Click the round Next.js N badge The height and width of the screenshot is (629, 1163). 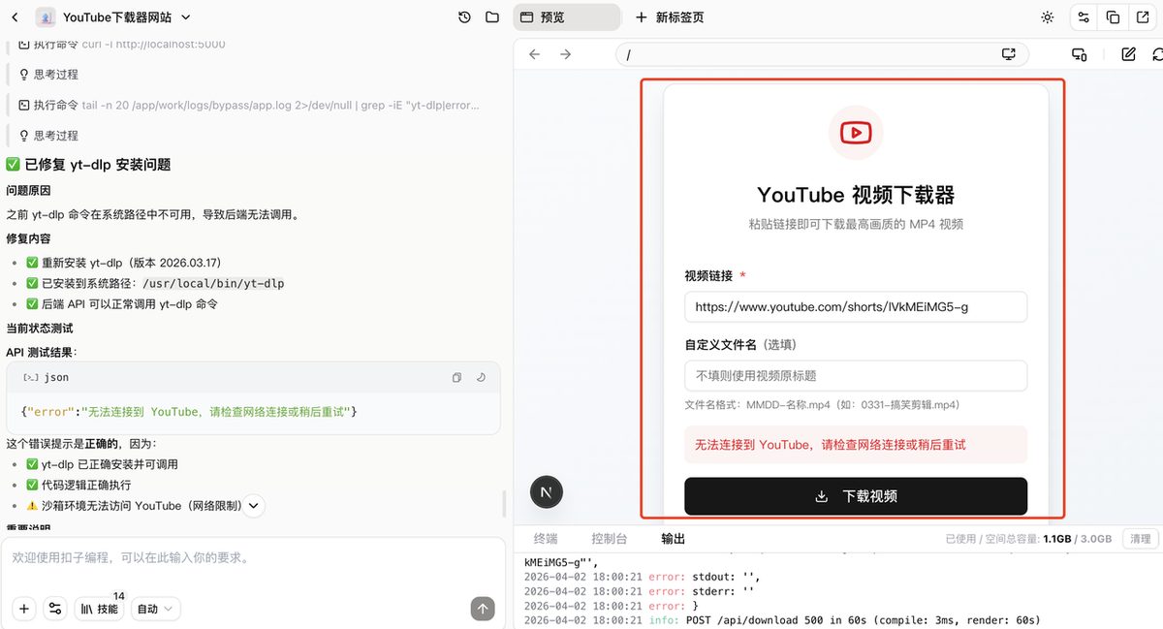coord(547,492)
